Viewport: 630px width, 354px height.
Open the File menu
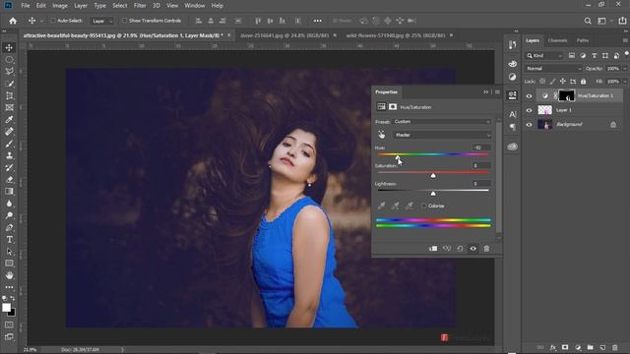(x=26, y=6)
